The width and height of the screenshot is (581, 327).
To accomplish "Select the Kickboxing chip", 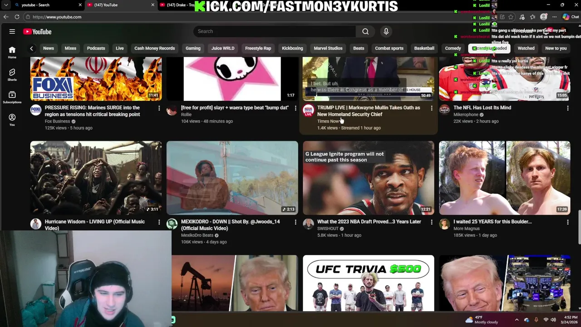I will 292,48.
